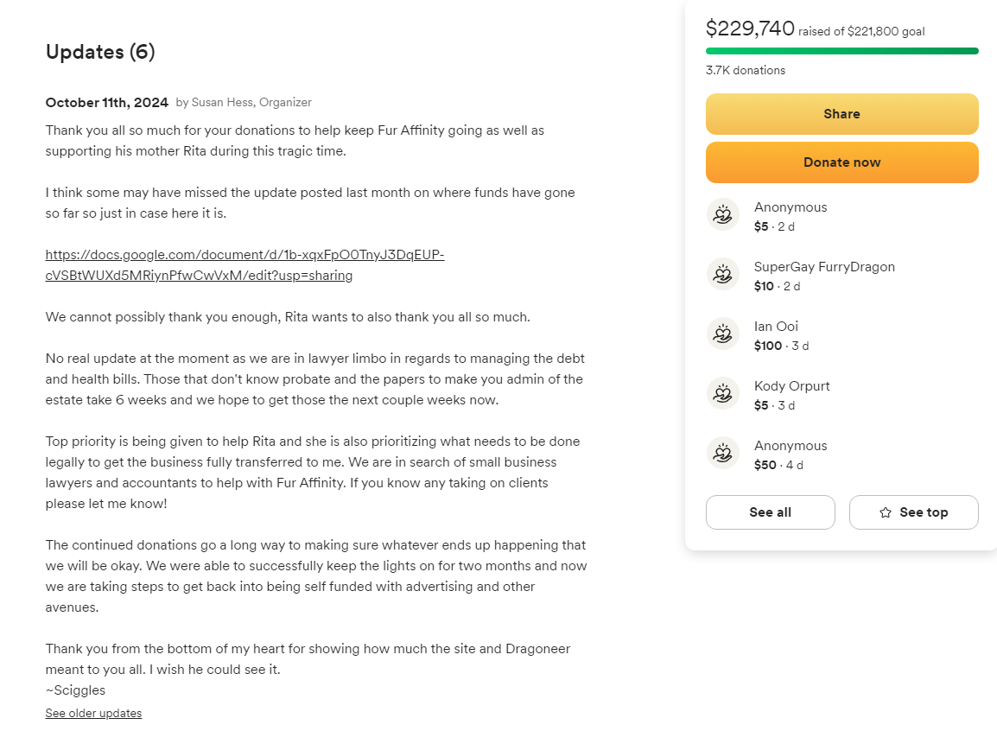Click the $229,740 raised amount

coord(750,29)
